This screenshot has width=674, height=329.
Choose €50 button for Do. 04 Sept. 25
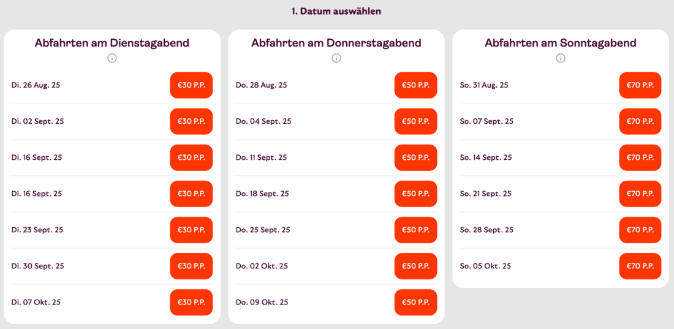415,121
